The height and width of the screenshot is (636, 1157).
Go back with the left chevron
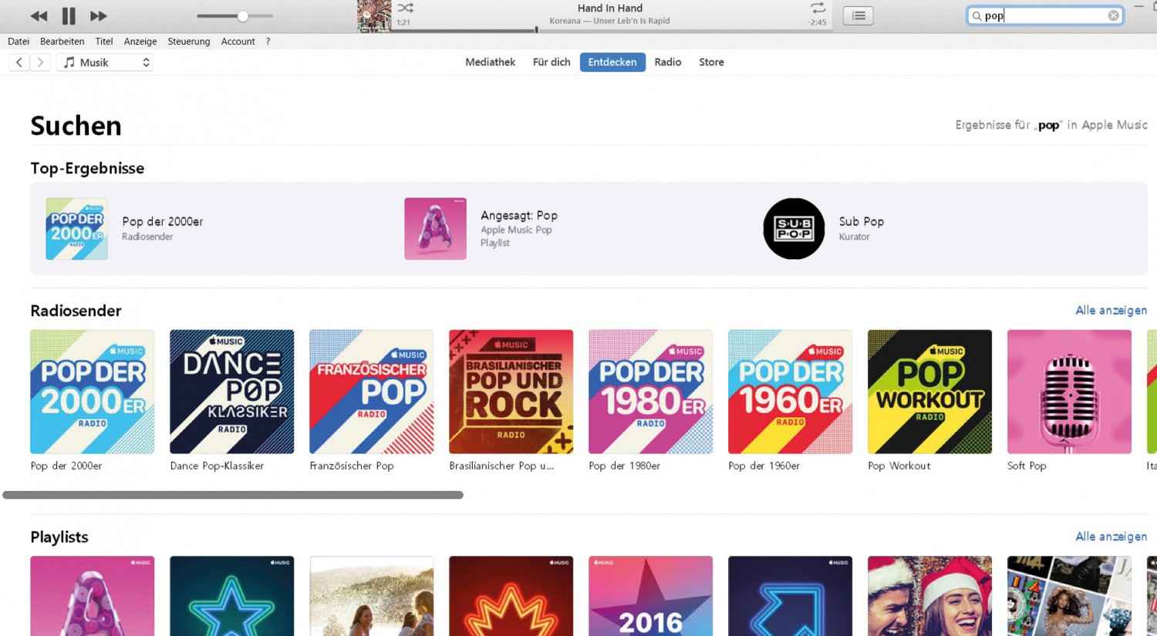(x=19, y=62)
